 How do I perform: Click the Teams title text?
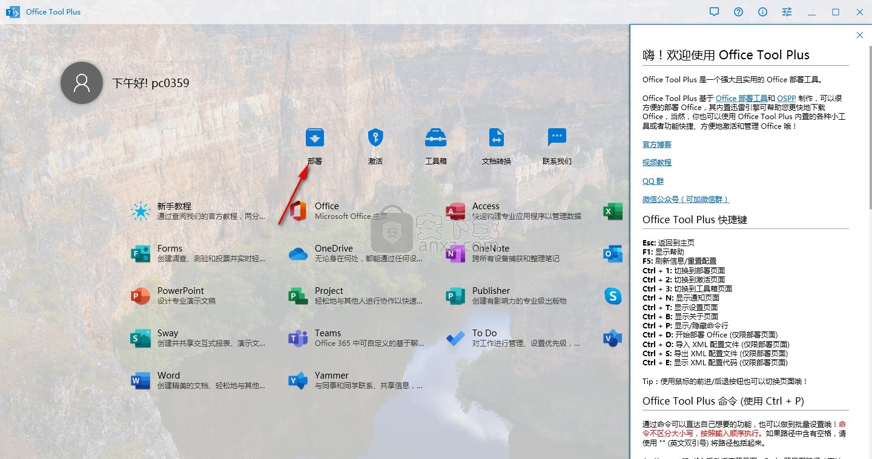click(x=328, y=333)
